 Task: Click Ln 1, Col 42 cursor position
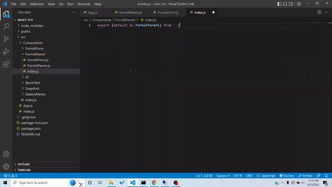point(204,176)
